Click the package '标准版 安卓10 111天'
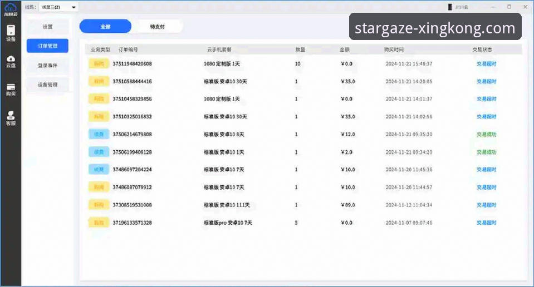Viewport: 534px width, 287px height. (x=227, y=205)
